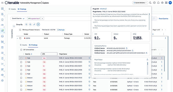Click Refresh to reload results
Viewport: 173px width, 92px height.
point(61,30)
